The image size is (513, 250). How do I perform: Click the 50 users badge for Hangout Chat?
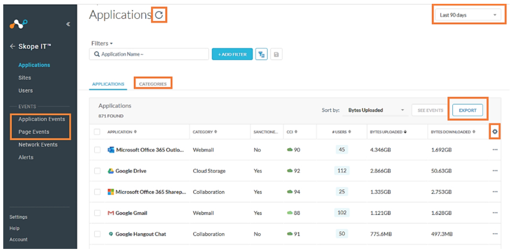(342, 234)
